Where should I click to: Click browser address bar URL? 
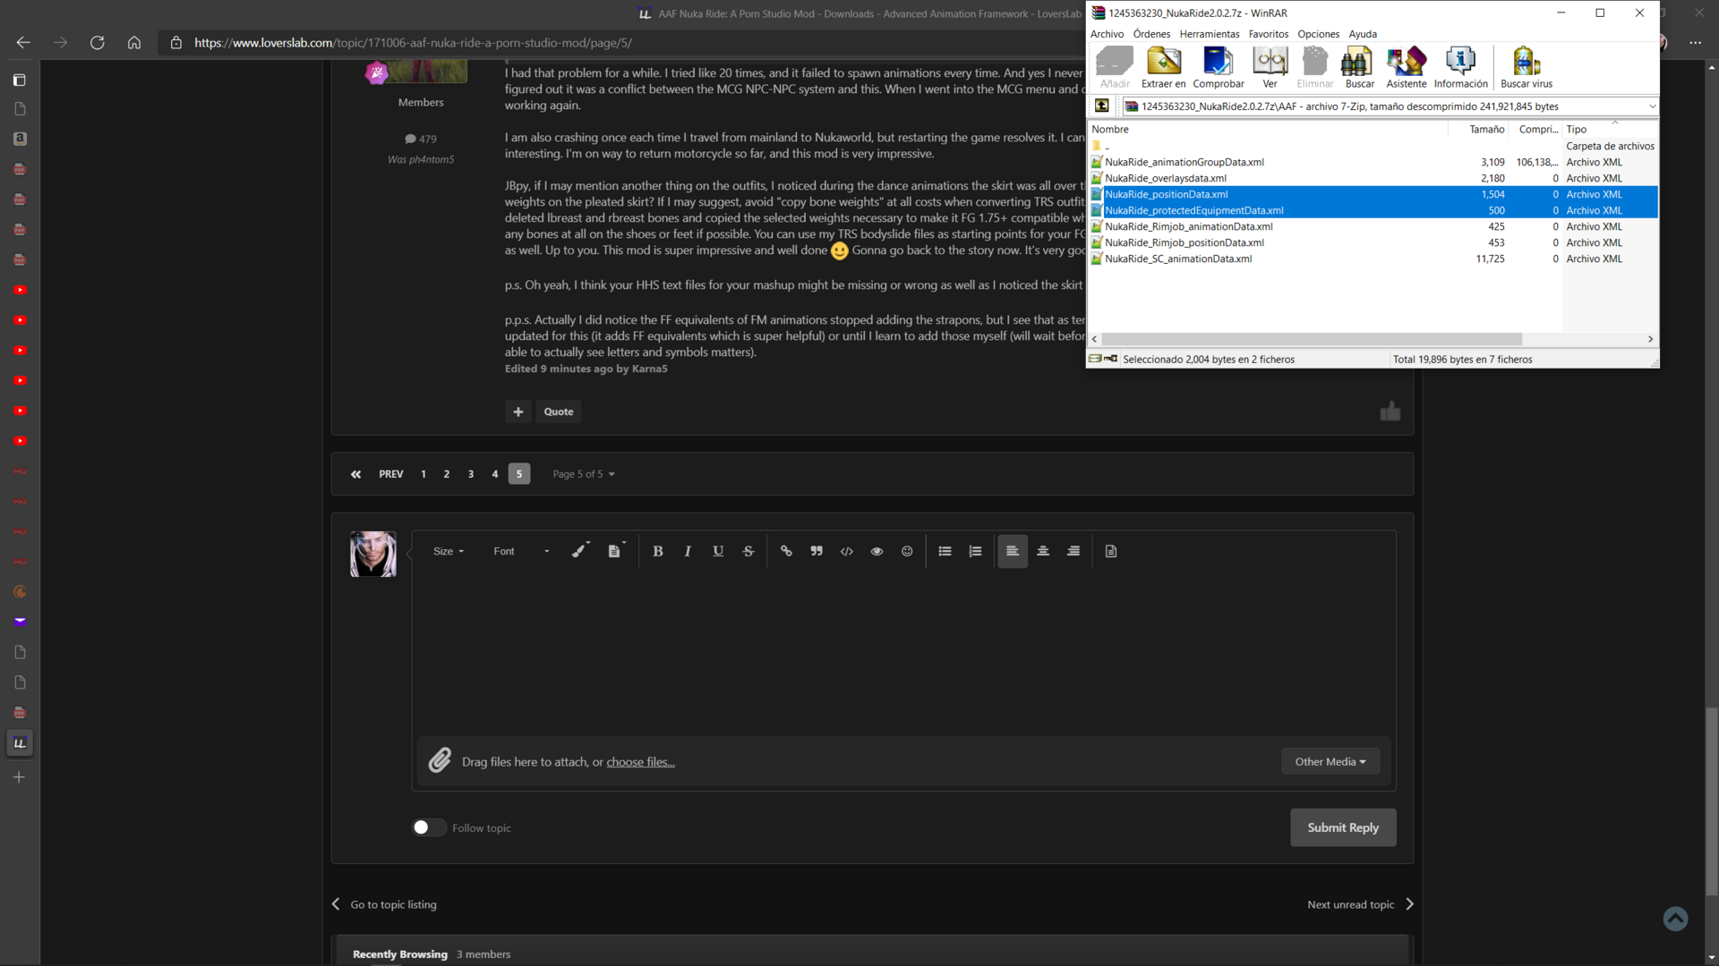(414, 43)
